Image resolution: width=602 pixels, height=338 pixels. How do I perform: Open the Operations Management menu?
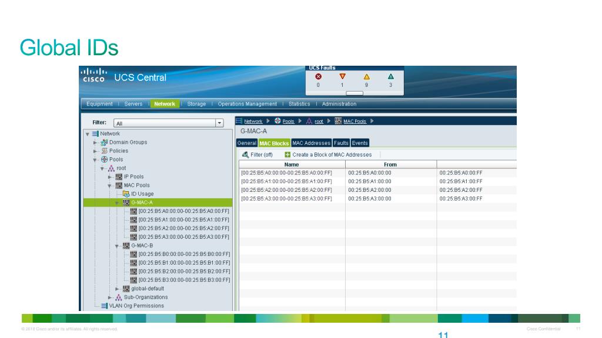coord(248,104)
